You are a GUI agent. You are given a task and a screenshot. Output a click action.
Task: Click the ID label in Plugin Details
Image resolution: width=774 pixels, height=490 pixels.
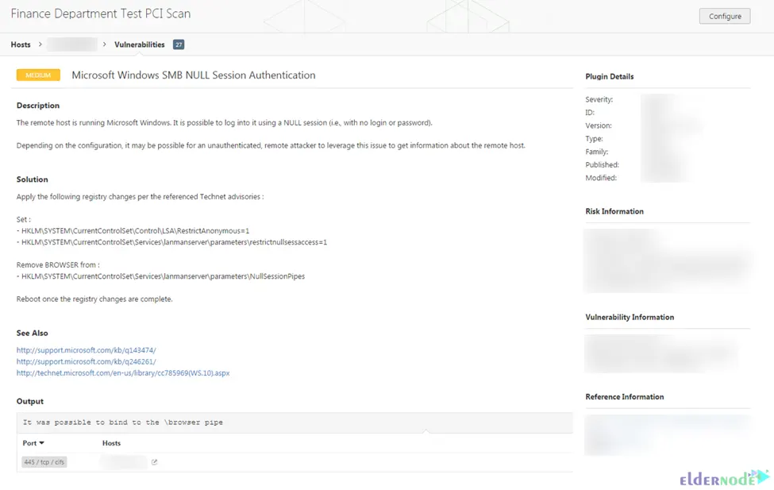pyautogui.click(x=590, y=113)
